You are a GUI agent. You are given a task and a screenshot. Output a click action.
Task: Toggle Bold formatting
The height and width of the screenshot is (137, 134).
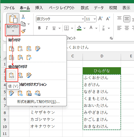click(x=39, y=28)
